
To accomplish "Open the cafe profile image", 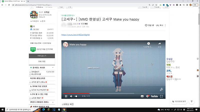I will click(34, 15).
